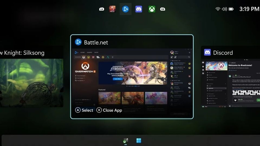The image size is (260, 146).
Task: Click the A Select prompt
Action: click(x=84, y=110)
